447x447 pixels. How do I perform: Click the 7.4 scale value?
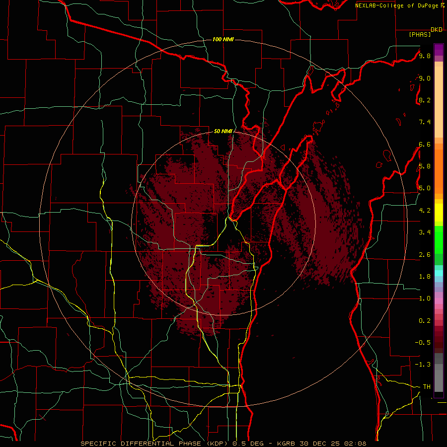[x=425, y=122]
